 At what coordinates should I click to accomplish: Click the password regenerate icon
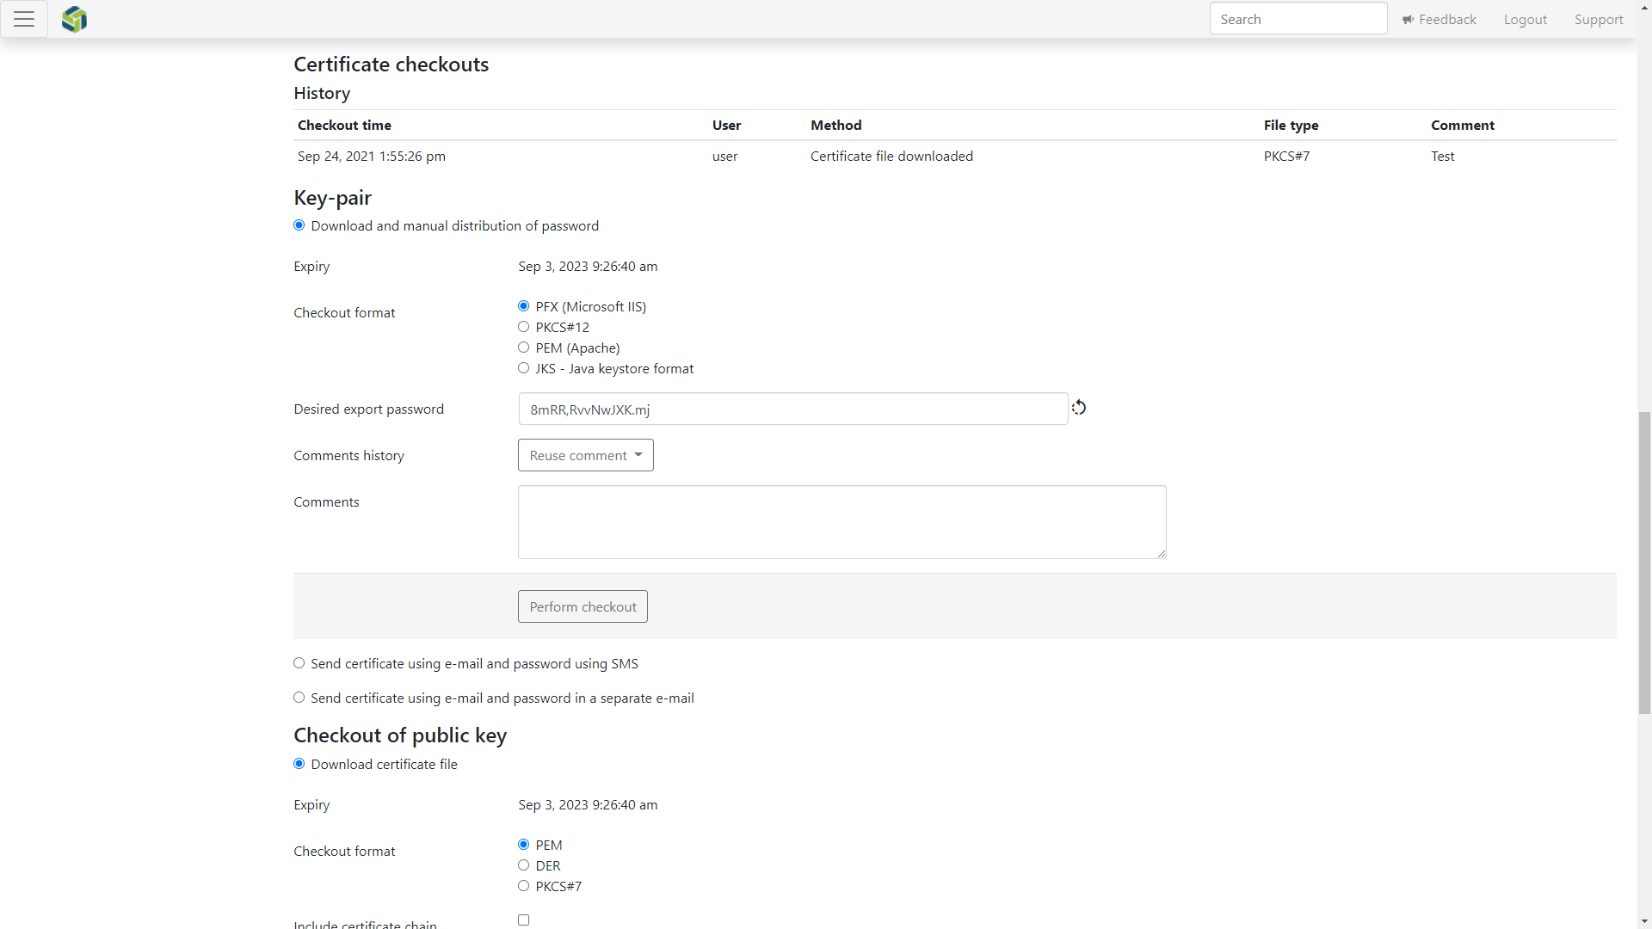click(1079, 407)
